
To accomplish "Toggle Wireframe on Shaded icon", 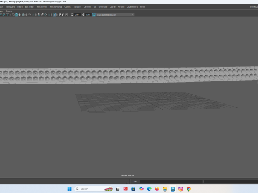I will (x=23, y=14).
